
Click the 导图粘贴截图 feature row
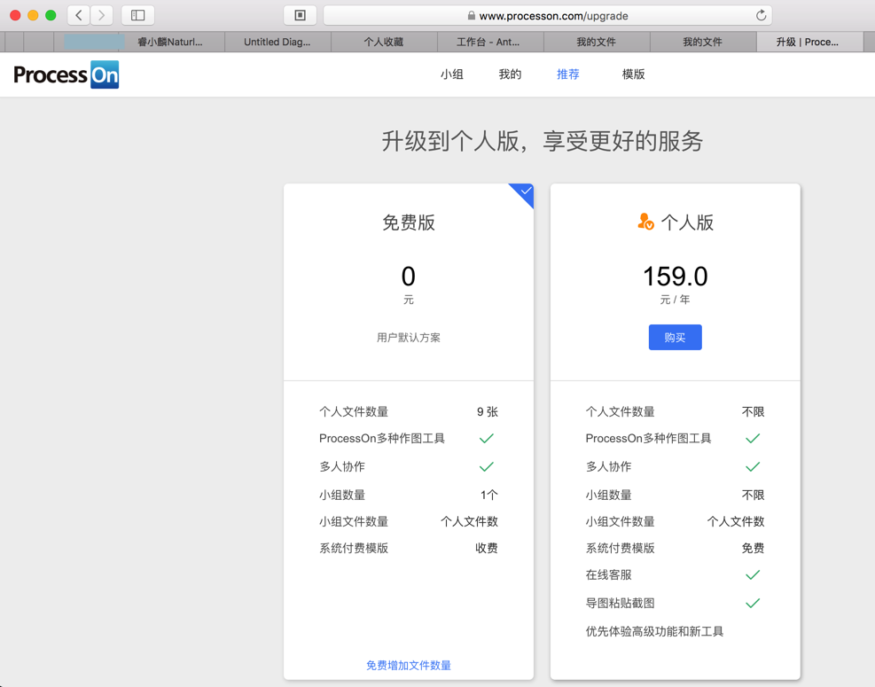pyautogui.click(x=676, y=604)
